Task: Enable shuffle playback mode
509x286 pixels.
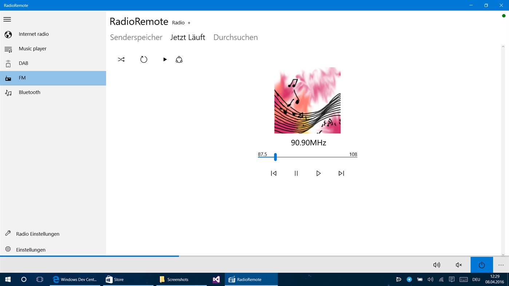Action: point(121,59)
